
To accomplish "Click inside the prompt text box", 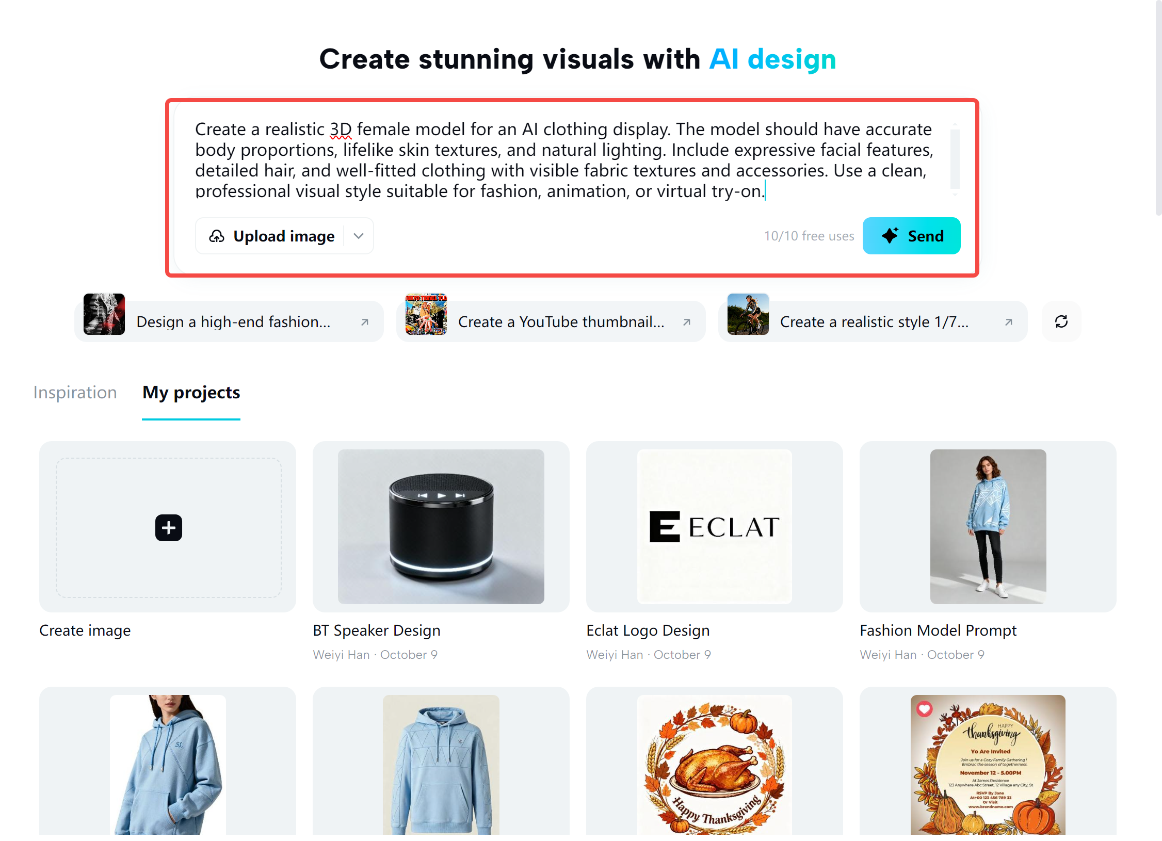I will point(562,160).
